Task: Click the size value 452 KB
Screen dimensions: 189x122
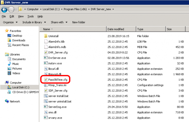Action: [x=180, y=47]
